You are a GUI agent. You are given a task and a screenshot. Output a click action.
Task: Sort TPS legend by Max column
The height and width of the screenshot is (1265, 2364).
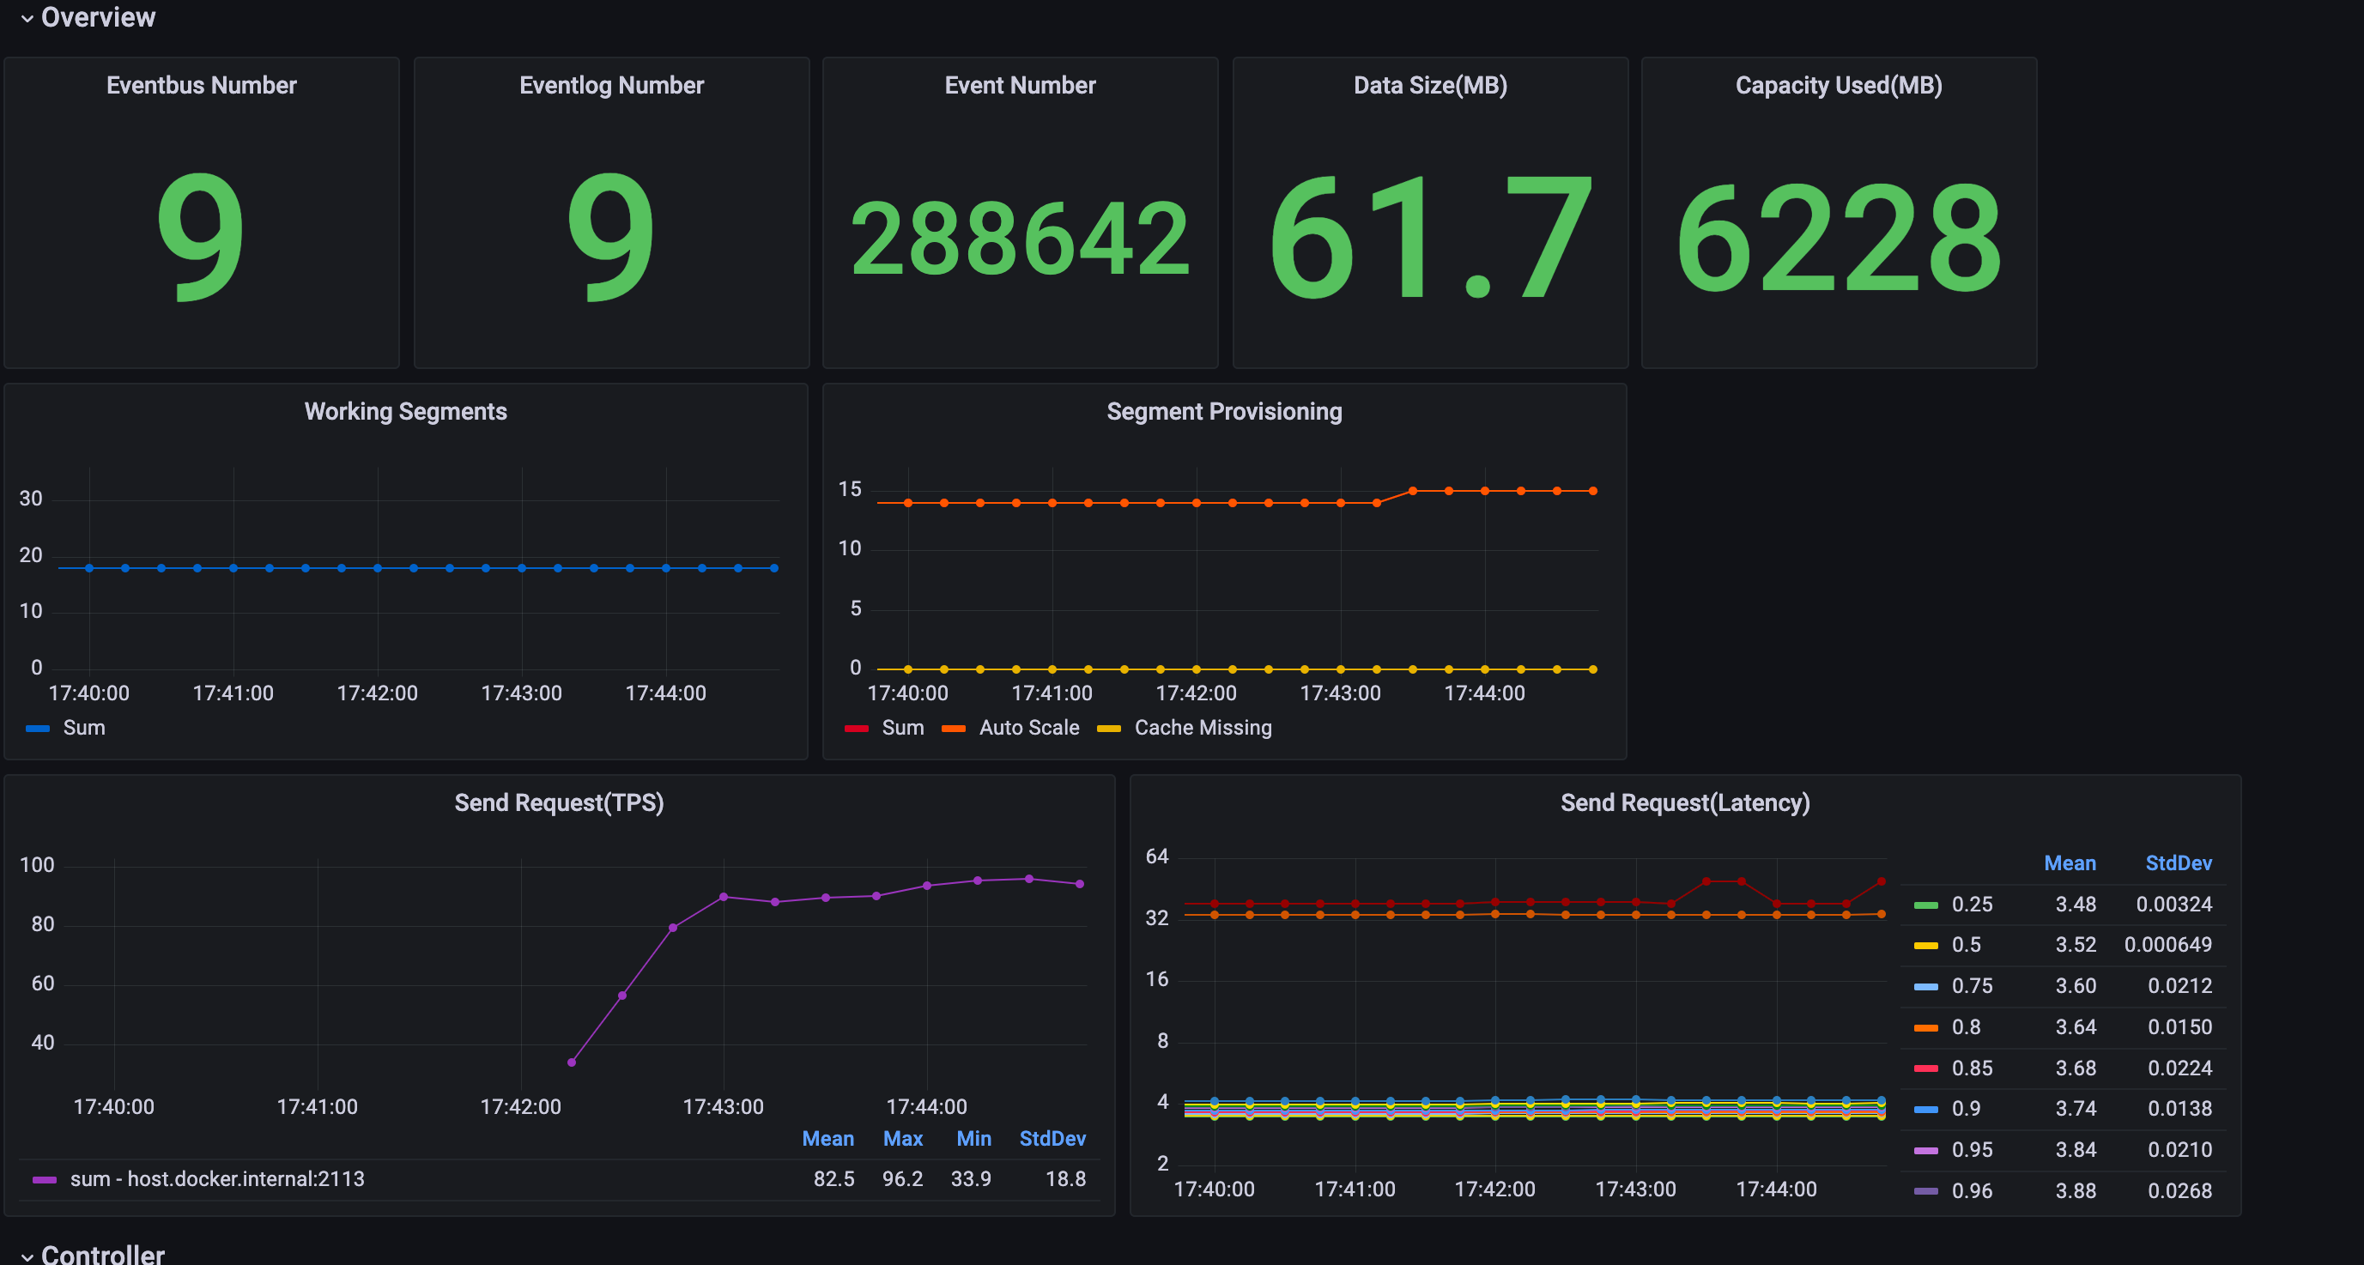coord(903,1138)
